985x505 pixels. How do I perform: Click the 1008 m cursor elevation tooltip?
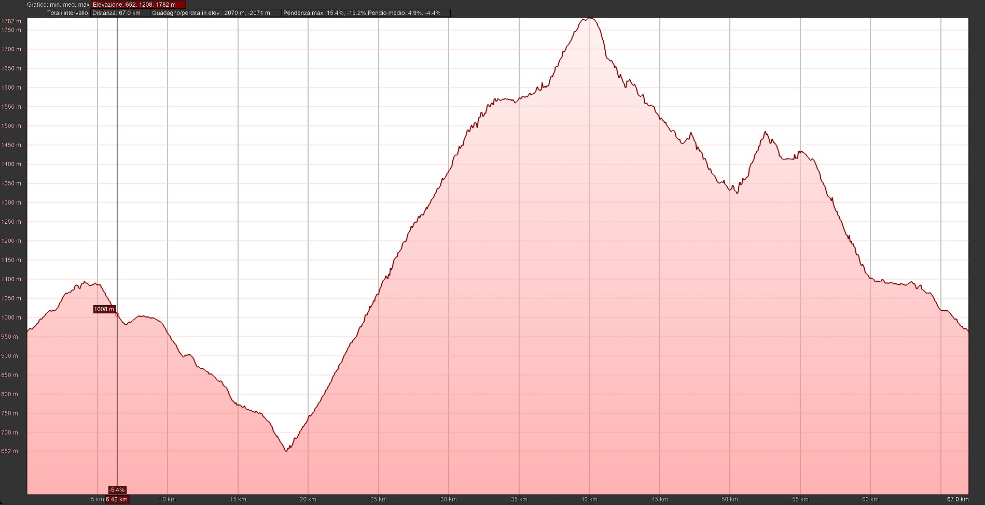(x=104, y=309)
